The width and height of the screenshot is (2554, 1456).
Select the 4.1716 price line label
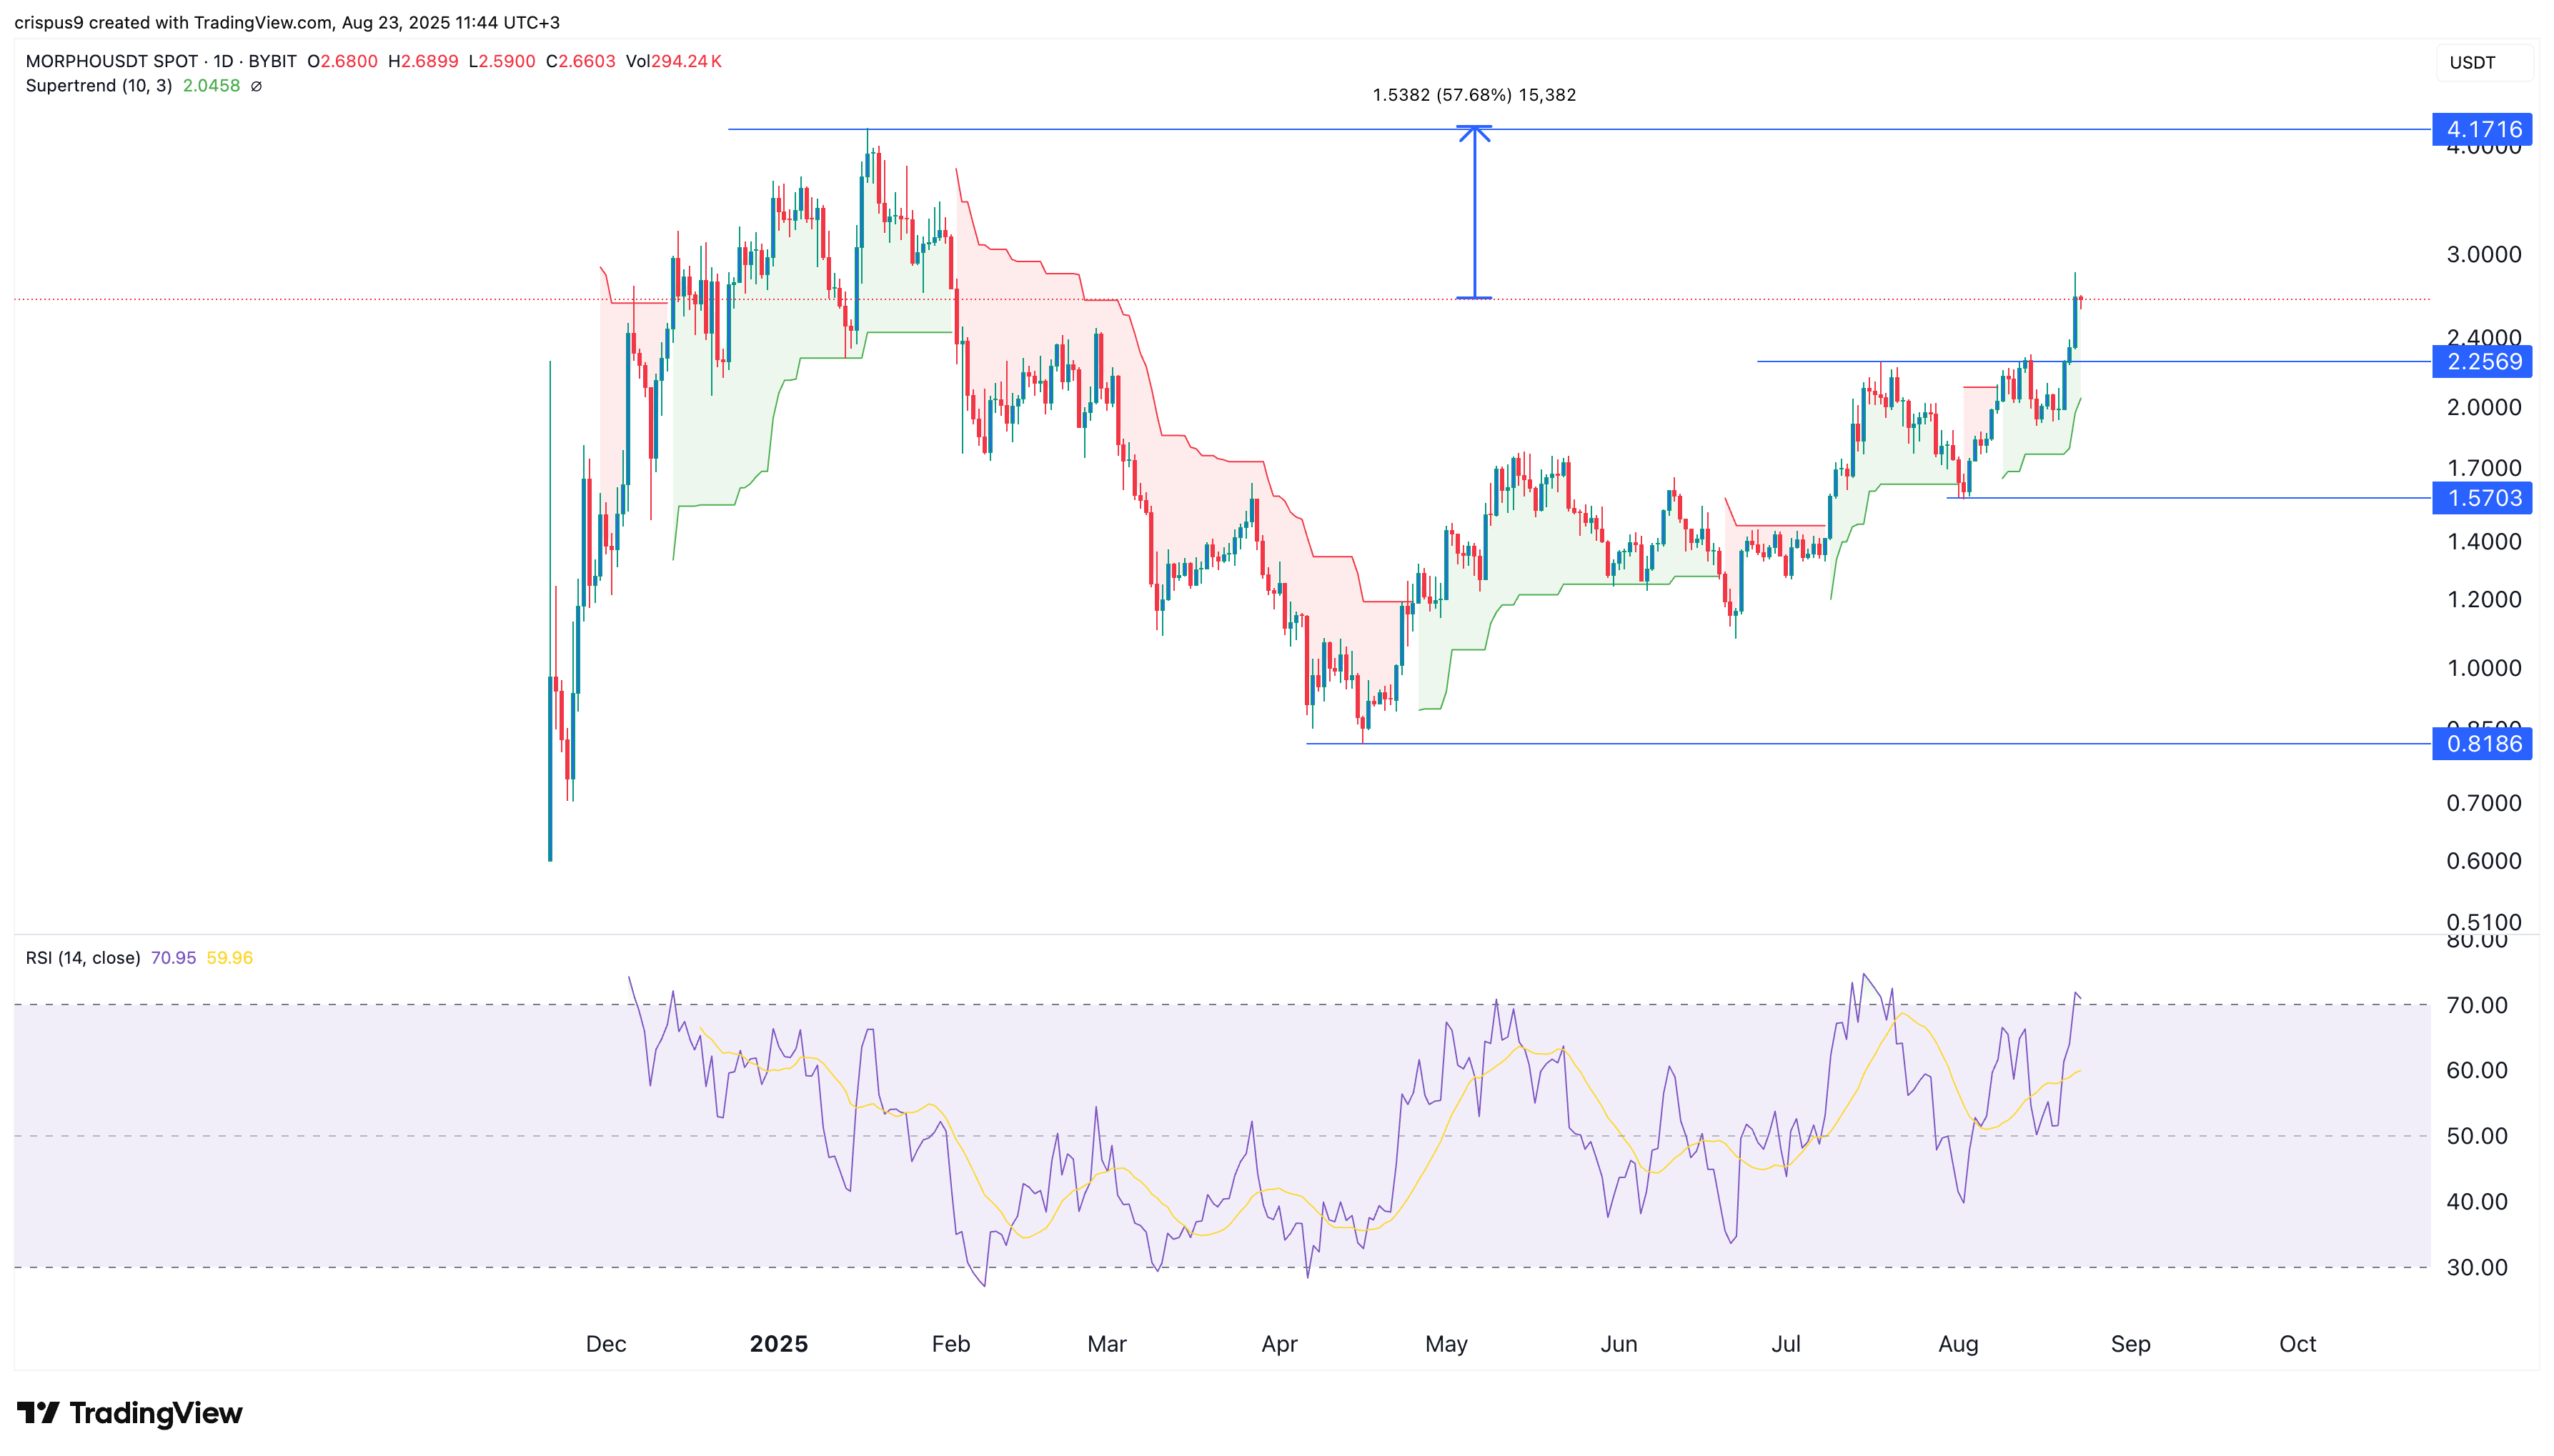(x=2482, y=129)
